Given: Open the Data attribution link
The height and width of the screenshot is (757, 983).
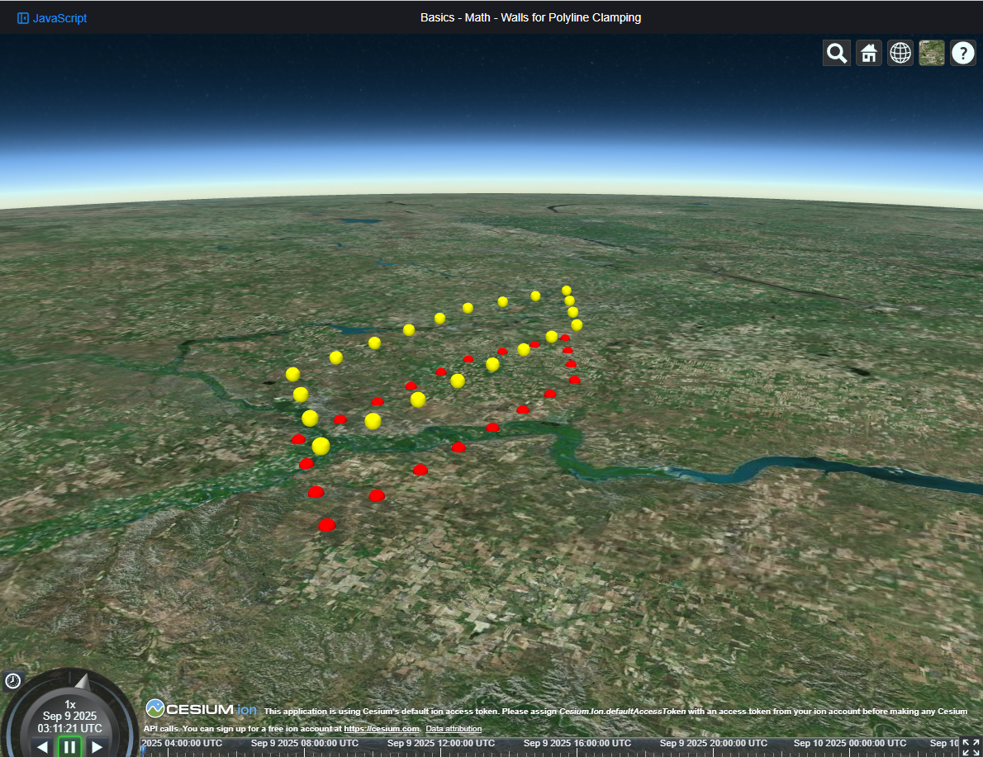Looking at the screenshot, I should (454, 729).
